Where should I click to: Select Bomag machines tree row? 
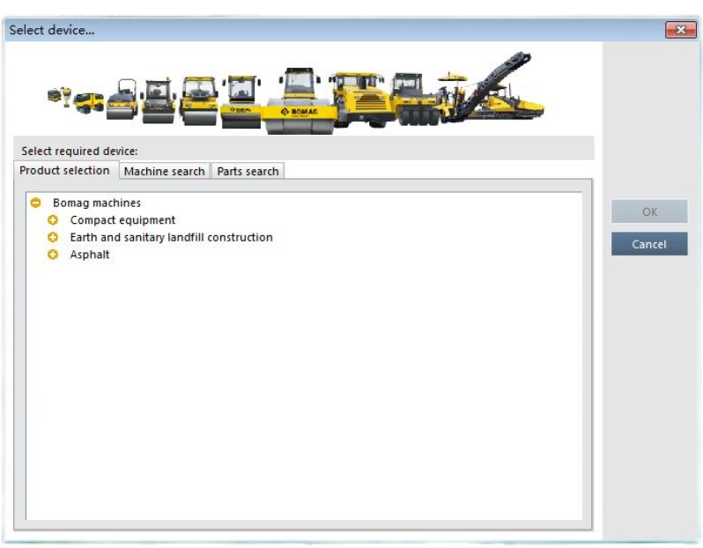pyautogui.click(x=96, y=203)
